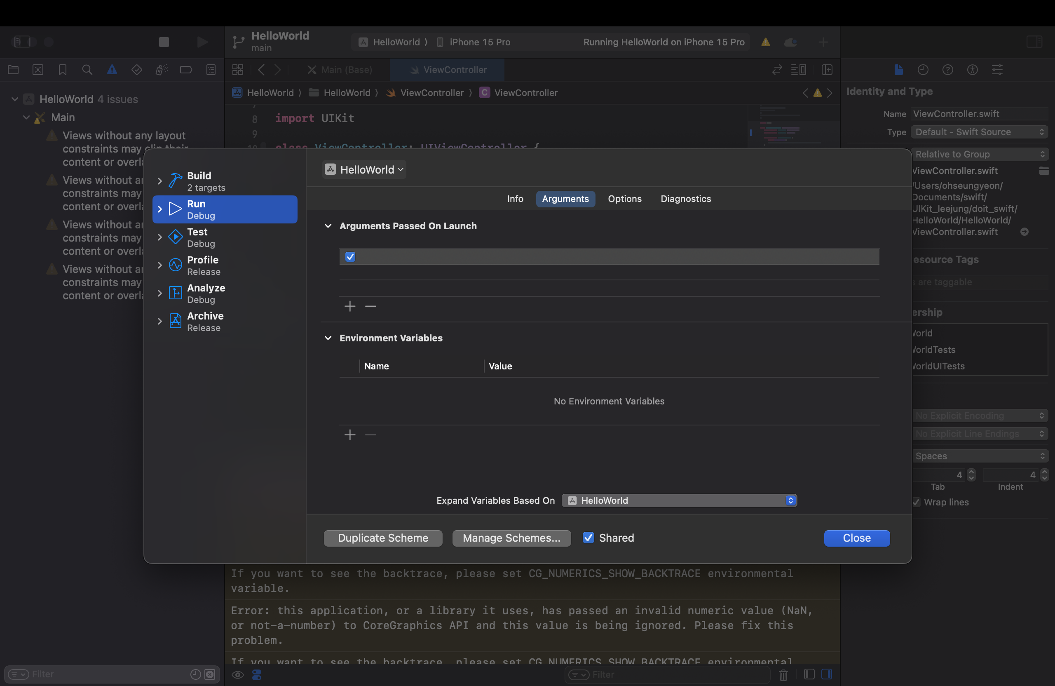Increase the Tab width stepper
The height and width of the screenshot is (686, 1055).
pyautogui.click(x=971, y=472)
